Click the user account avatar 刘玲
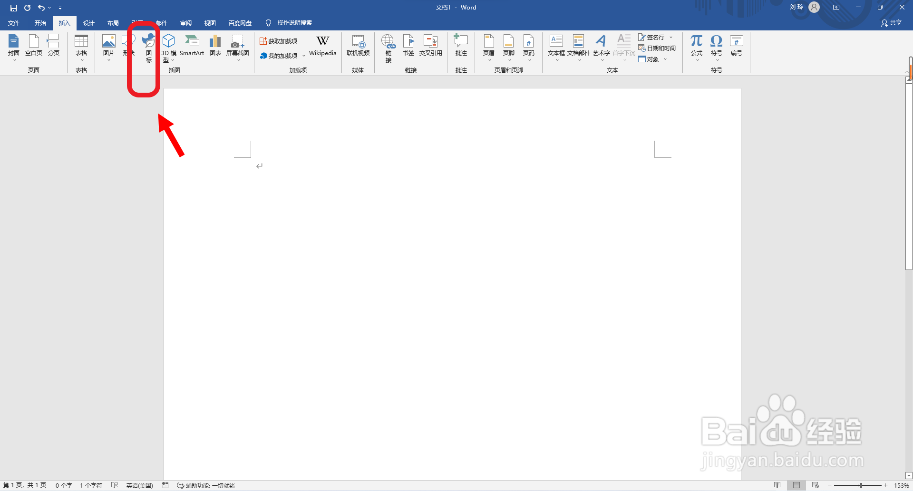Viewport: 913px width, 491px height. (x=814, y=7)
